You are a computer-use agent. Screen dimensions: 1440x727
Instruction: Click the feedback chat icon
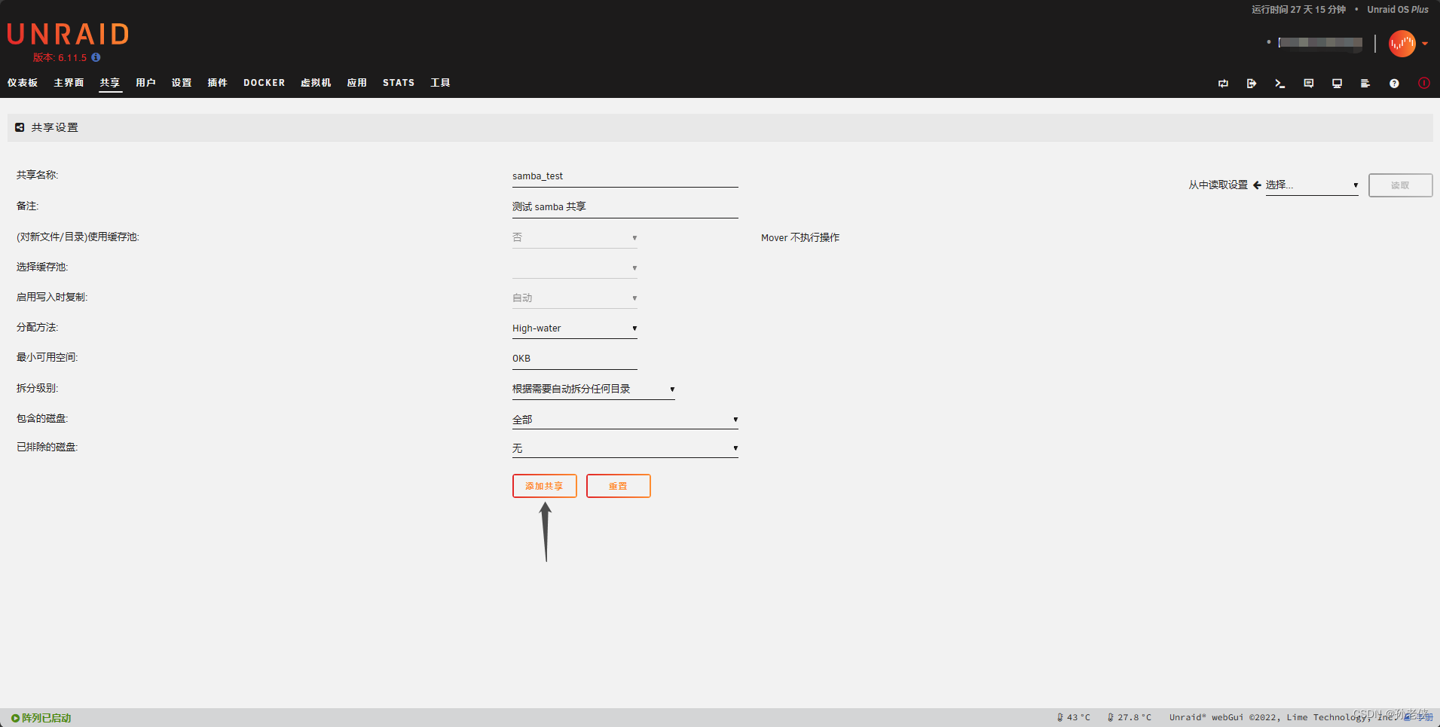(x=1308, y=83)
